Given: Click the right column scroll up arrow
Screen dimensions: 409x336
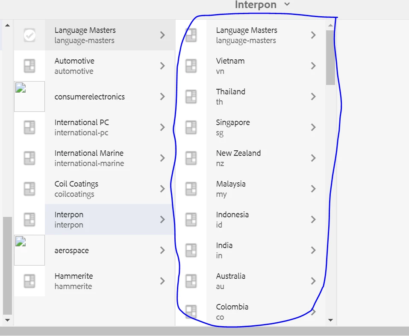Looking at the screenshot, I should pyautogui.click(x=330, y=25).
